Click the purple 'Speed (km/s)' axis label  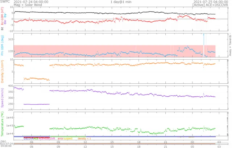pyautogui.click(x=2, y=98)
